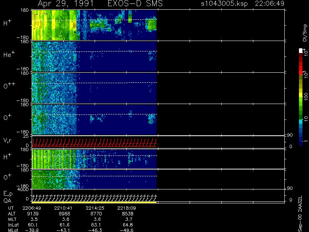This screenshot has height=232, width=309.
Task: Select the MLT row header
Action: click(x=12, y=219)
